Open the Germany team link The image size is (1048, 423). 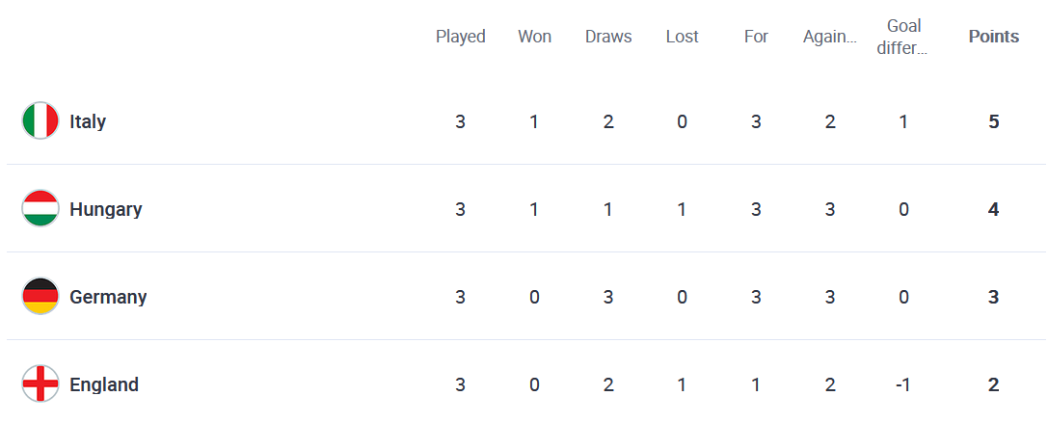108,297
